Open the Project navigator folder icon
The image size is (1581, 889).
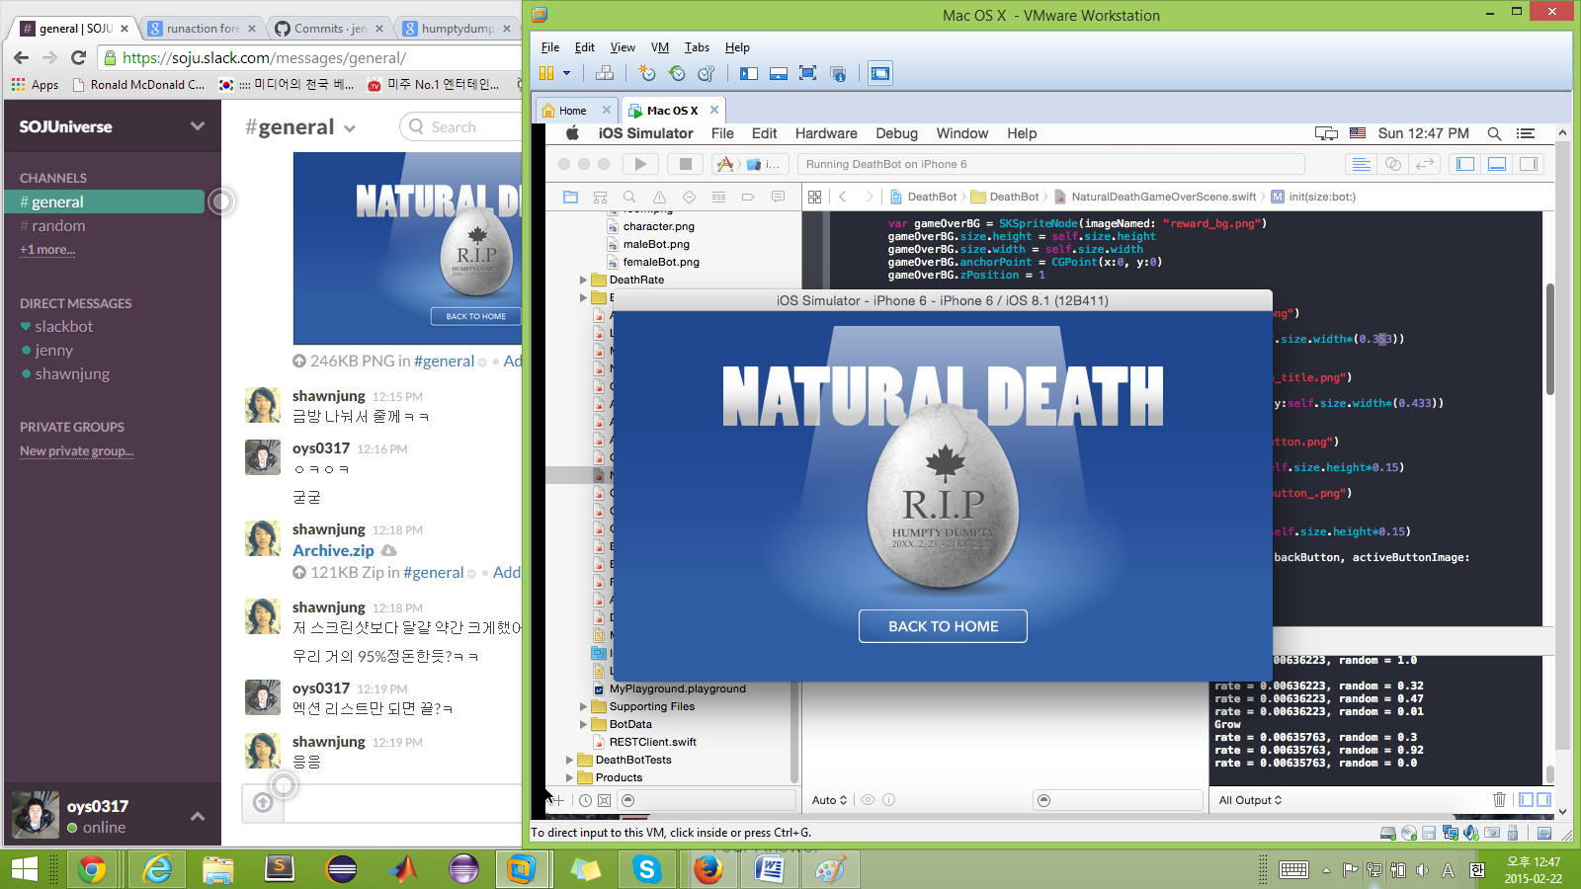coord(570,197)
